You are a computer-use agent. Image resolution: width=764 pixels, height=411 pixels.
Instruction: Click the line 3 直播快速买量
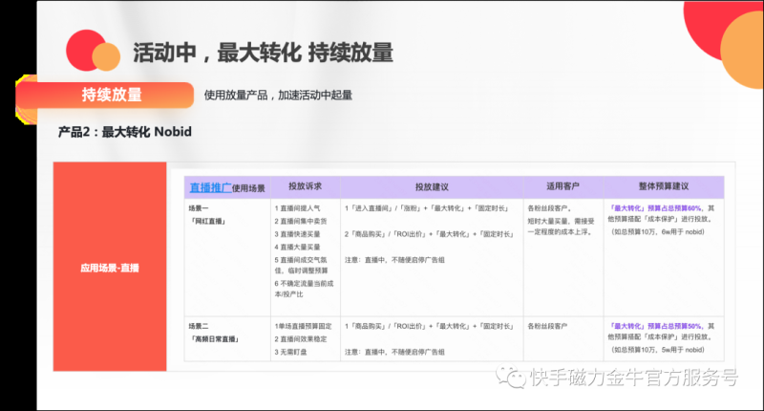[x=297, y=234]
